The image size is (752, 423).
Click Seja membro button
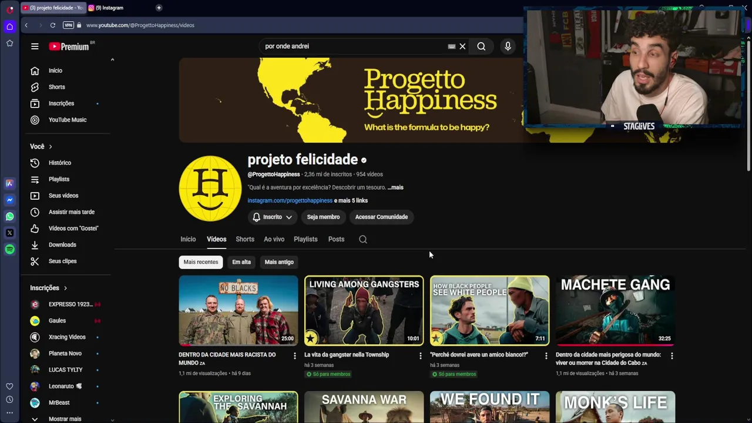(x=323, y=217)
